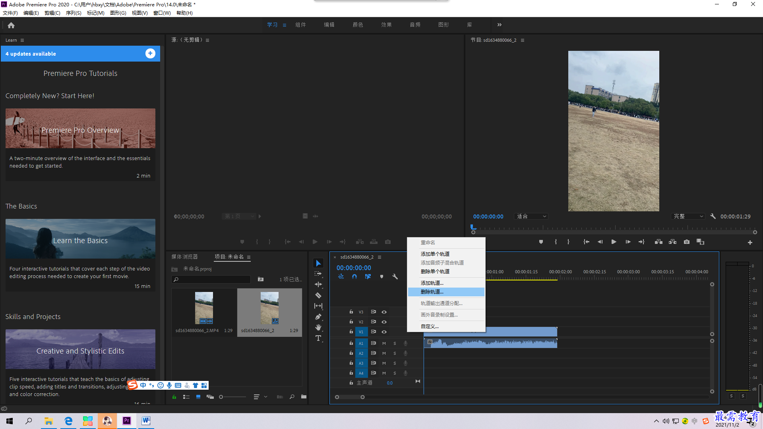Choose 自定义 from the context menu
763x429 pixels.
(446, 327)
